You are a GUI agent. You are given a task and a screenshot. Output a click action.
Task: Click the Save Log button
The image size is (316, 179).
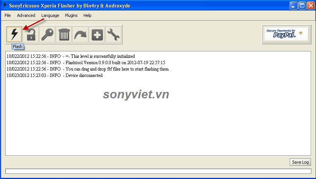tap(300, 162)
